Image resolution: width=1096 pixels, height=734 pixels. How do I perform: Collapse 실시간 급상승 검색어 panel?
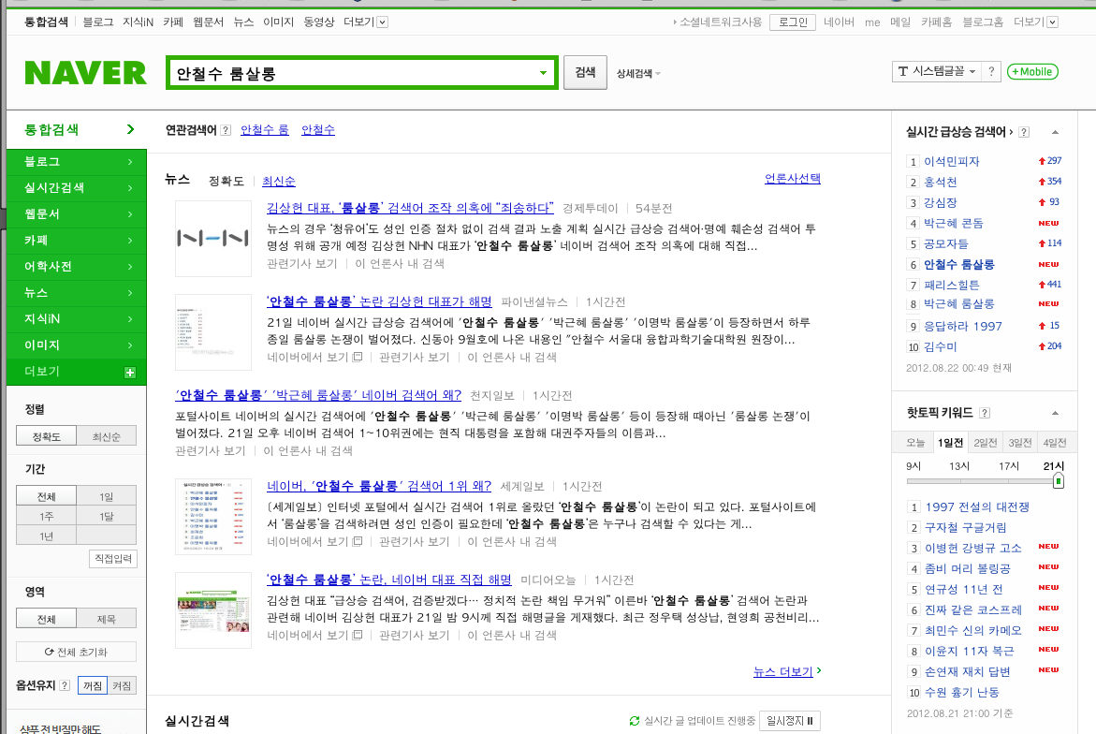1056,132
